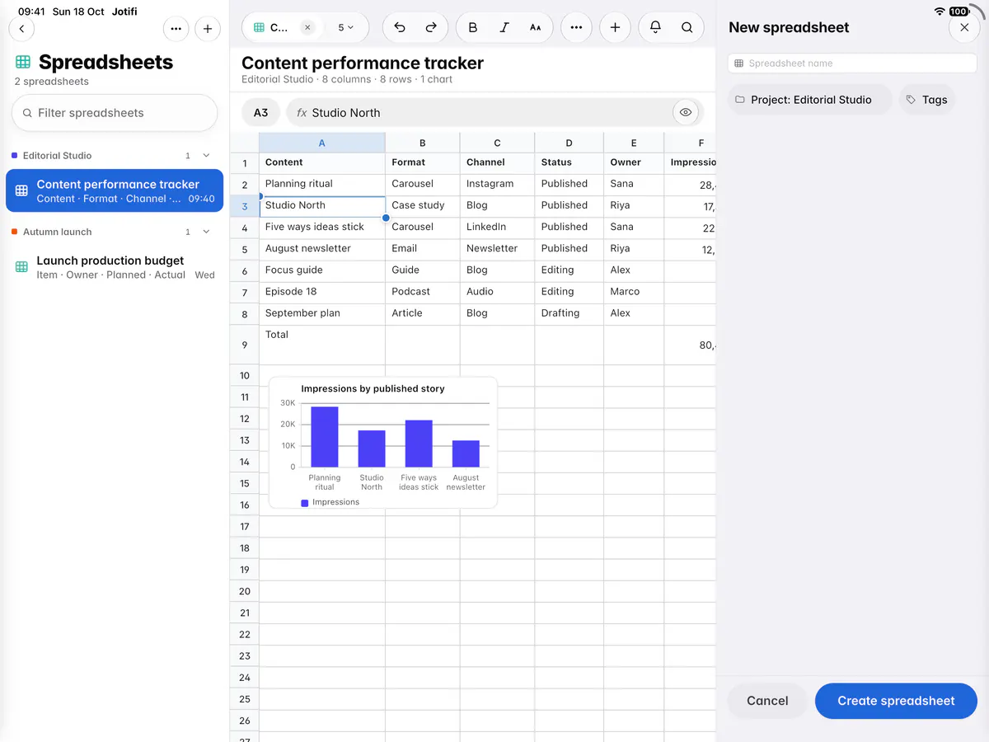989x742 pixels.
Task: Select the Marco owner cell
Action: 634,292
